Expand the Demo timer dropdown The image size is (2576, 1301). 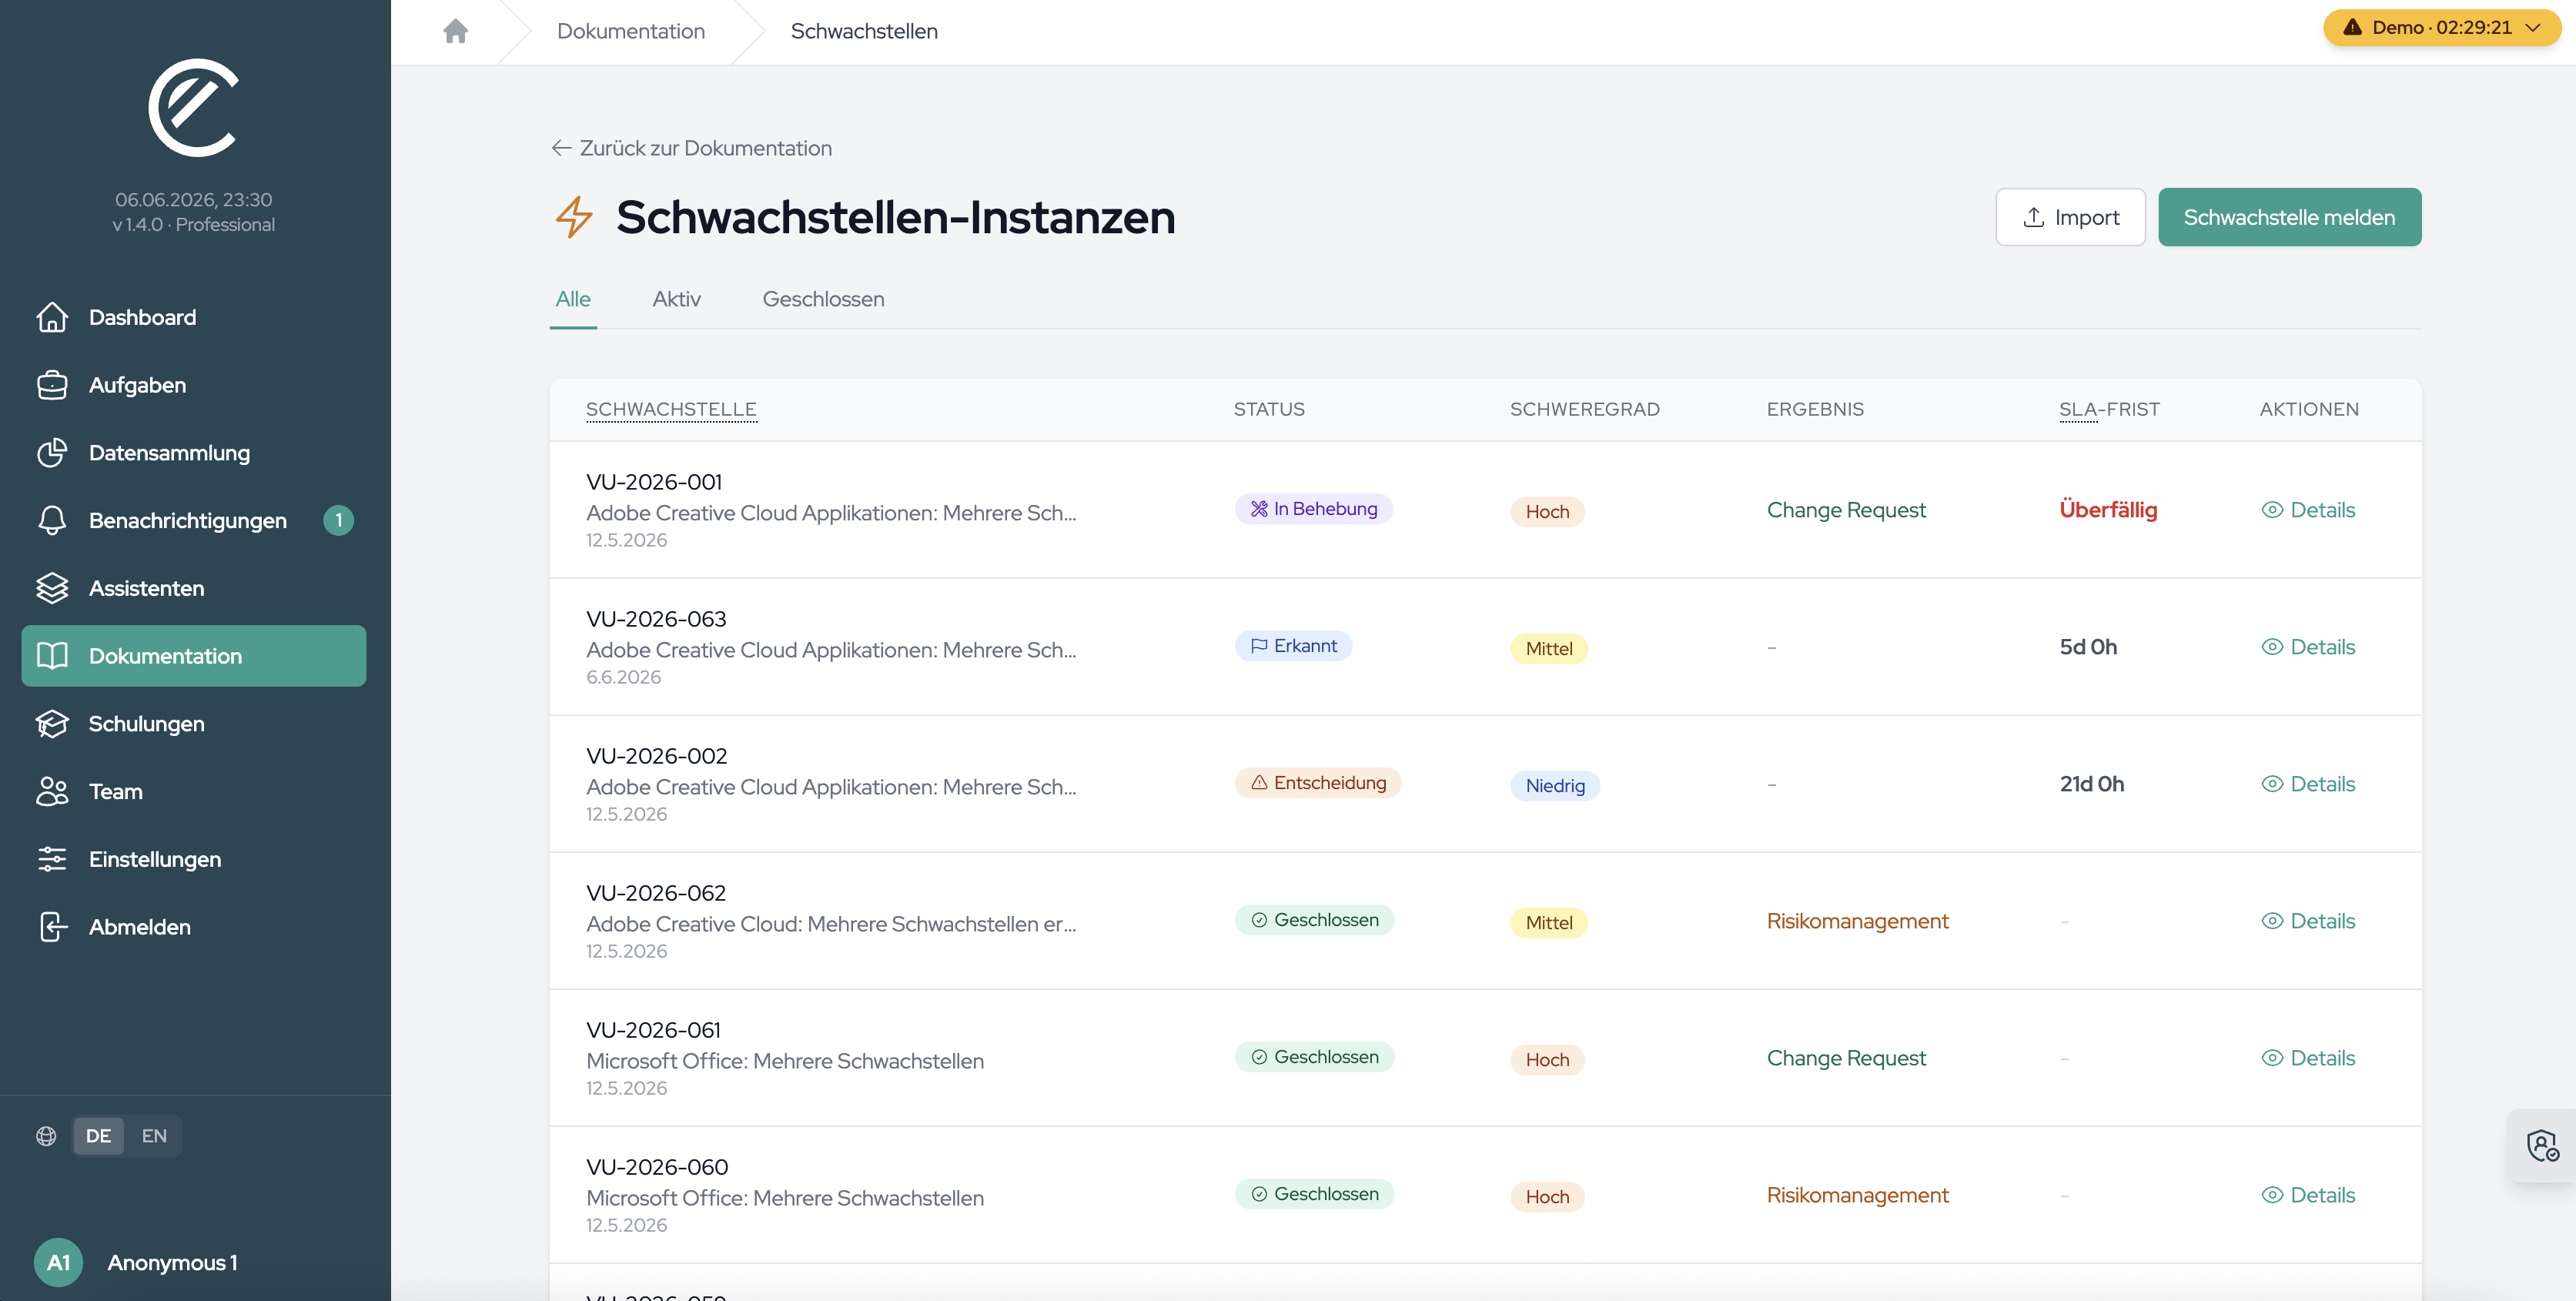point(2441,27)
